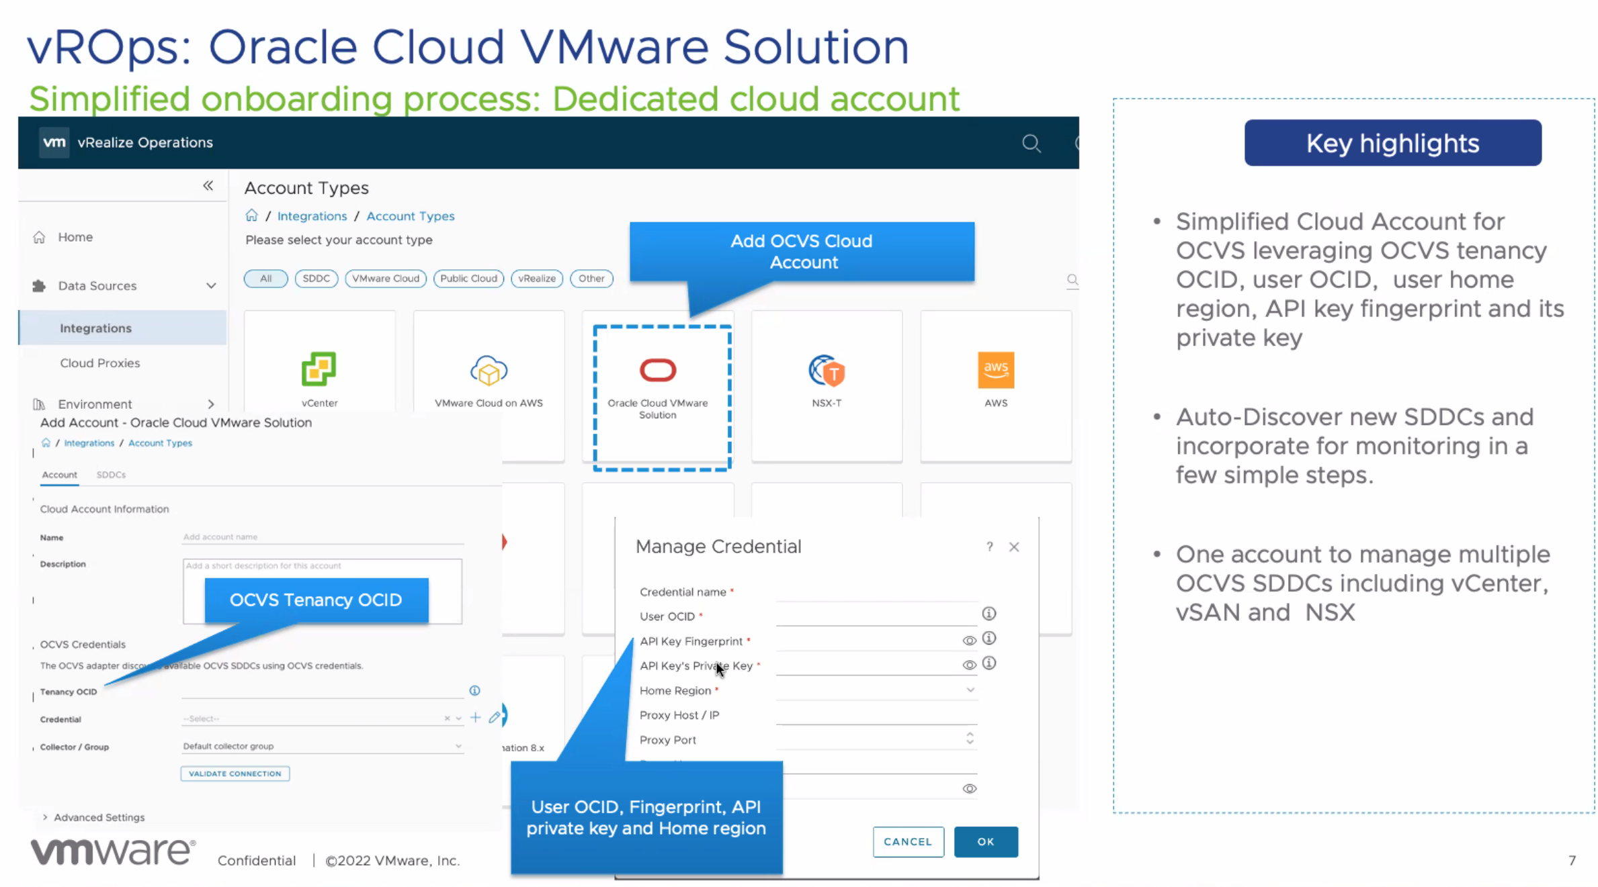
Task: Click the plus icon to add credential
Action: point(475,718)
